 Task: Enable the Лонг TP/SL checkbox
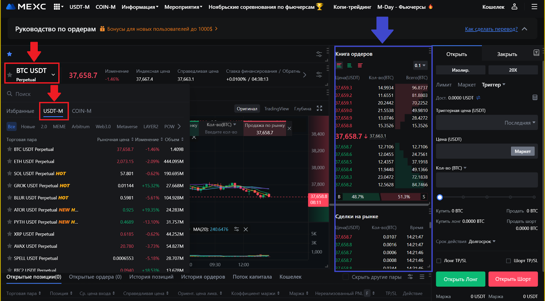coord(439,261)
